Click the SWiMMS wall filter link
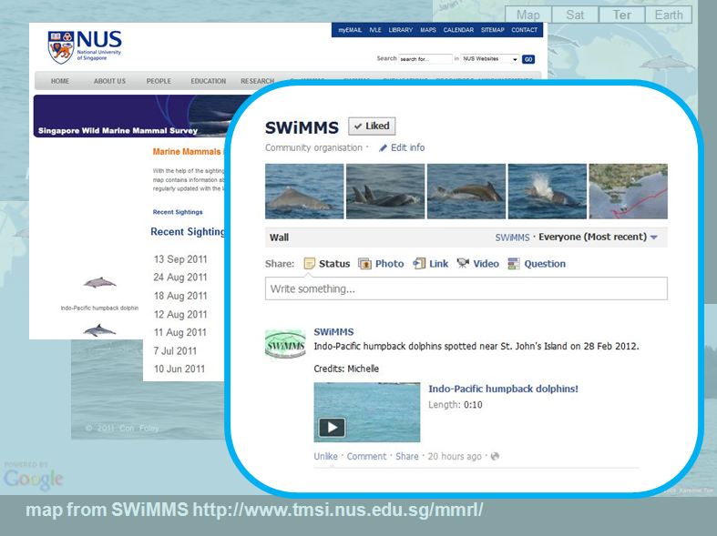This screenshot has height=536, width=717. [x=512, y=238]
